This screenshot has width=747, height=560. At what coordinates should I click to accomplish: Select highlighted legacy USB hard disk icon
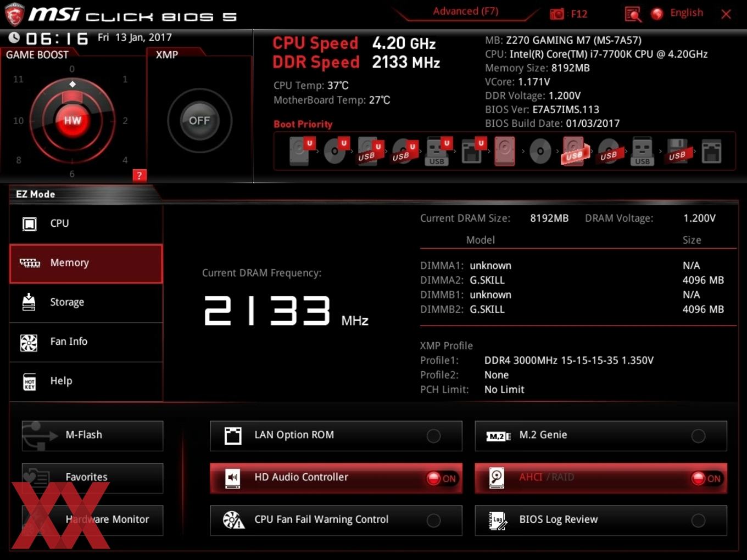[574, 151]
